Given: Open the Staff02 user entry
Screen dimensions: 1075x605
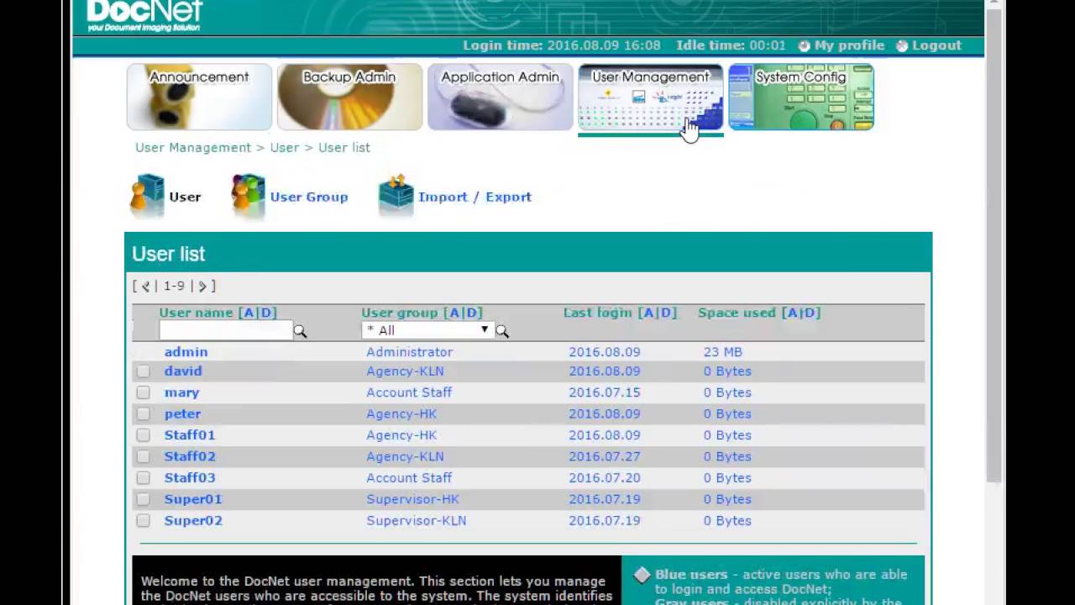Looking at the screenshot, I should (190, 456).
